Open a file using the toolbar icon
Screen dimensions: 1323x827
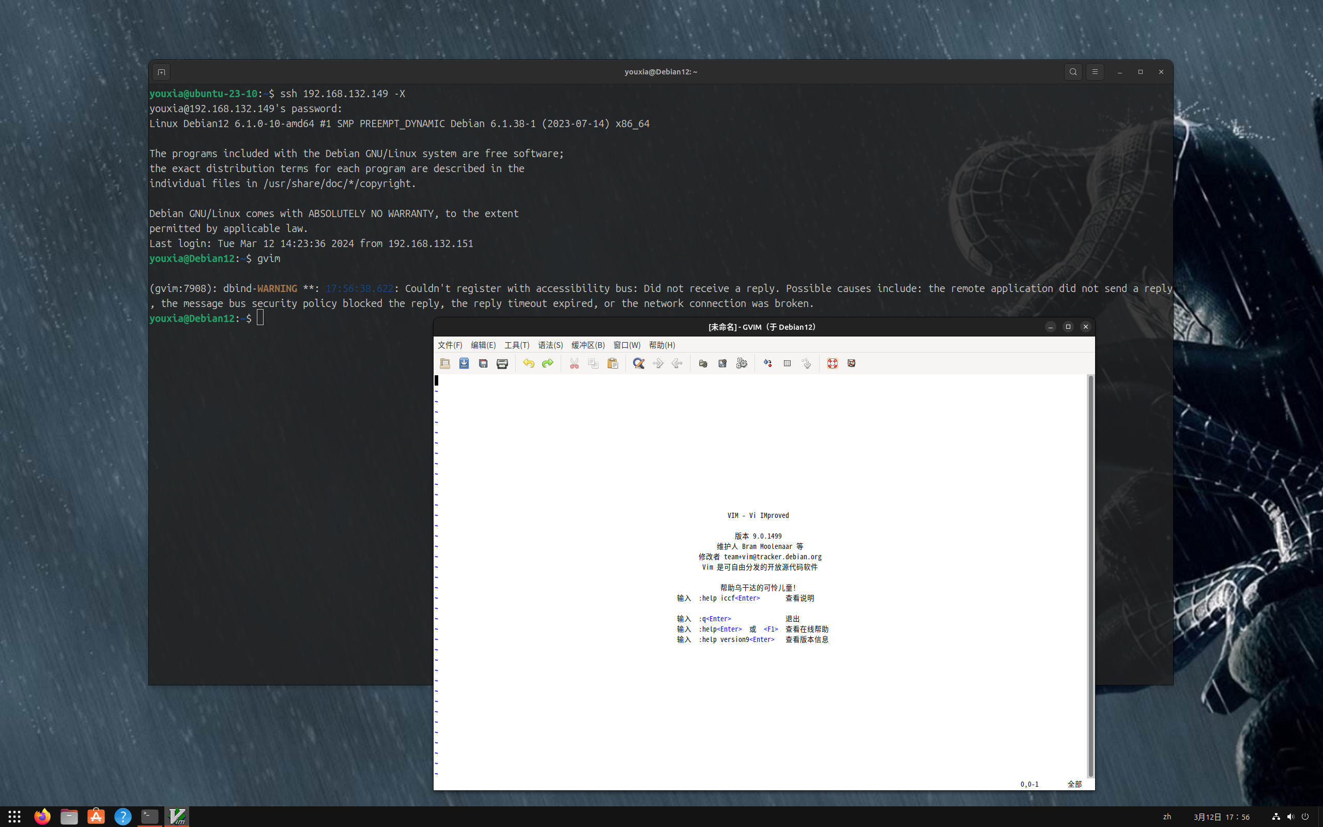[x=445, y=363]
